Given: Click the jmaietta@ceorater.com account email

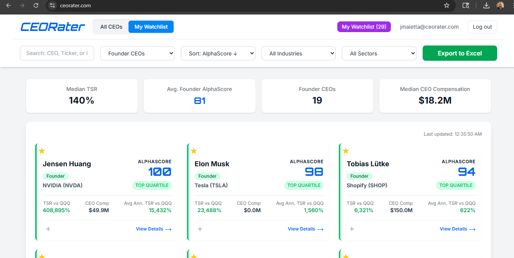Looking at the screenshot, I should (429, 27).
